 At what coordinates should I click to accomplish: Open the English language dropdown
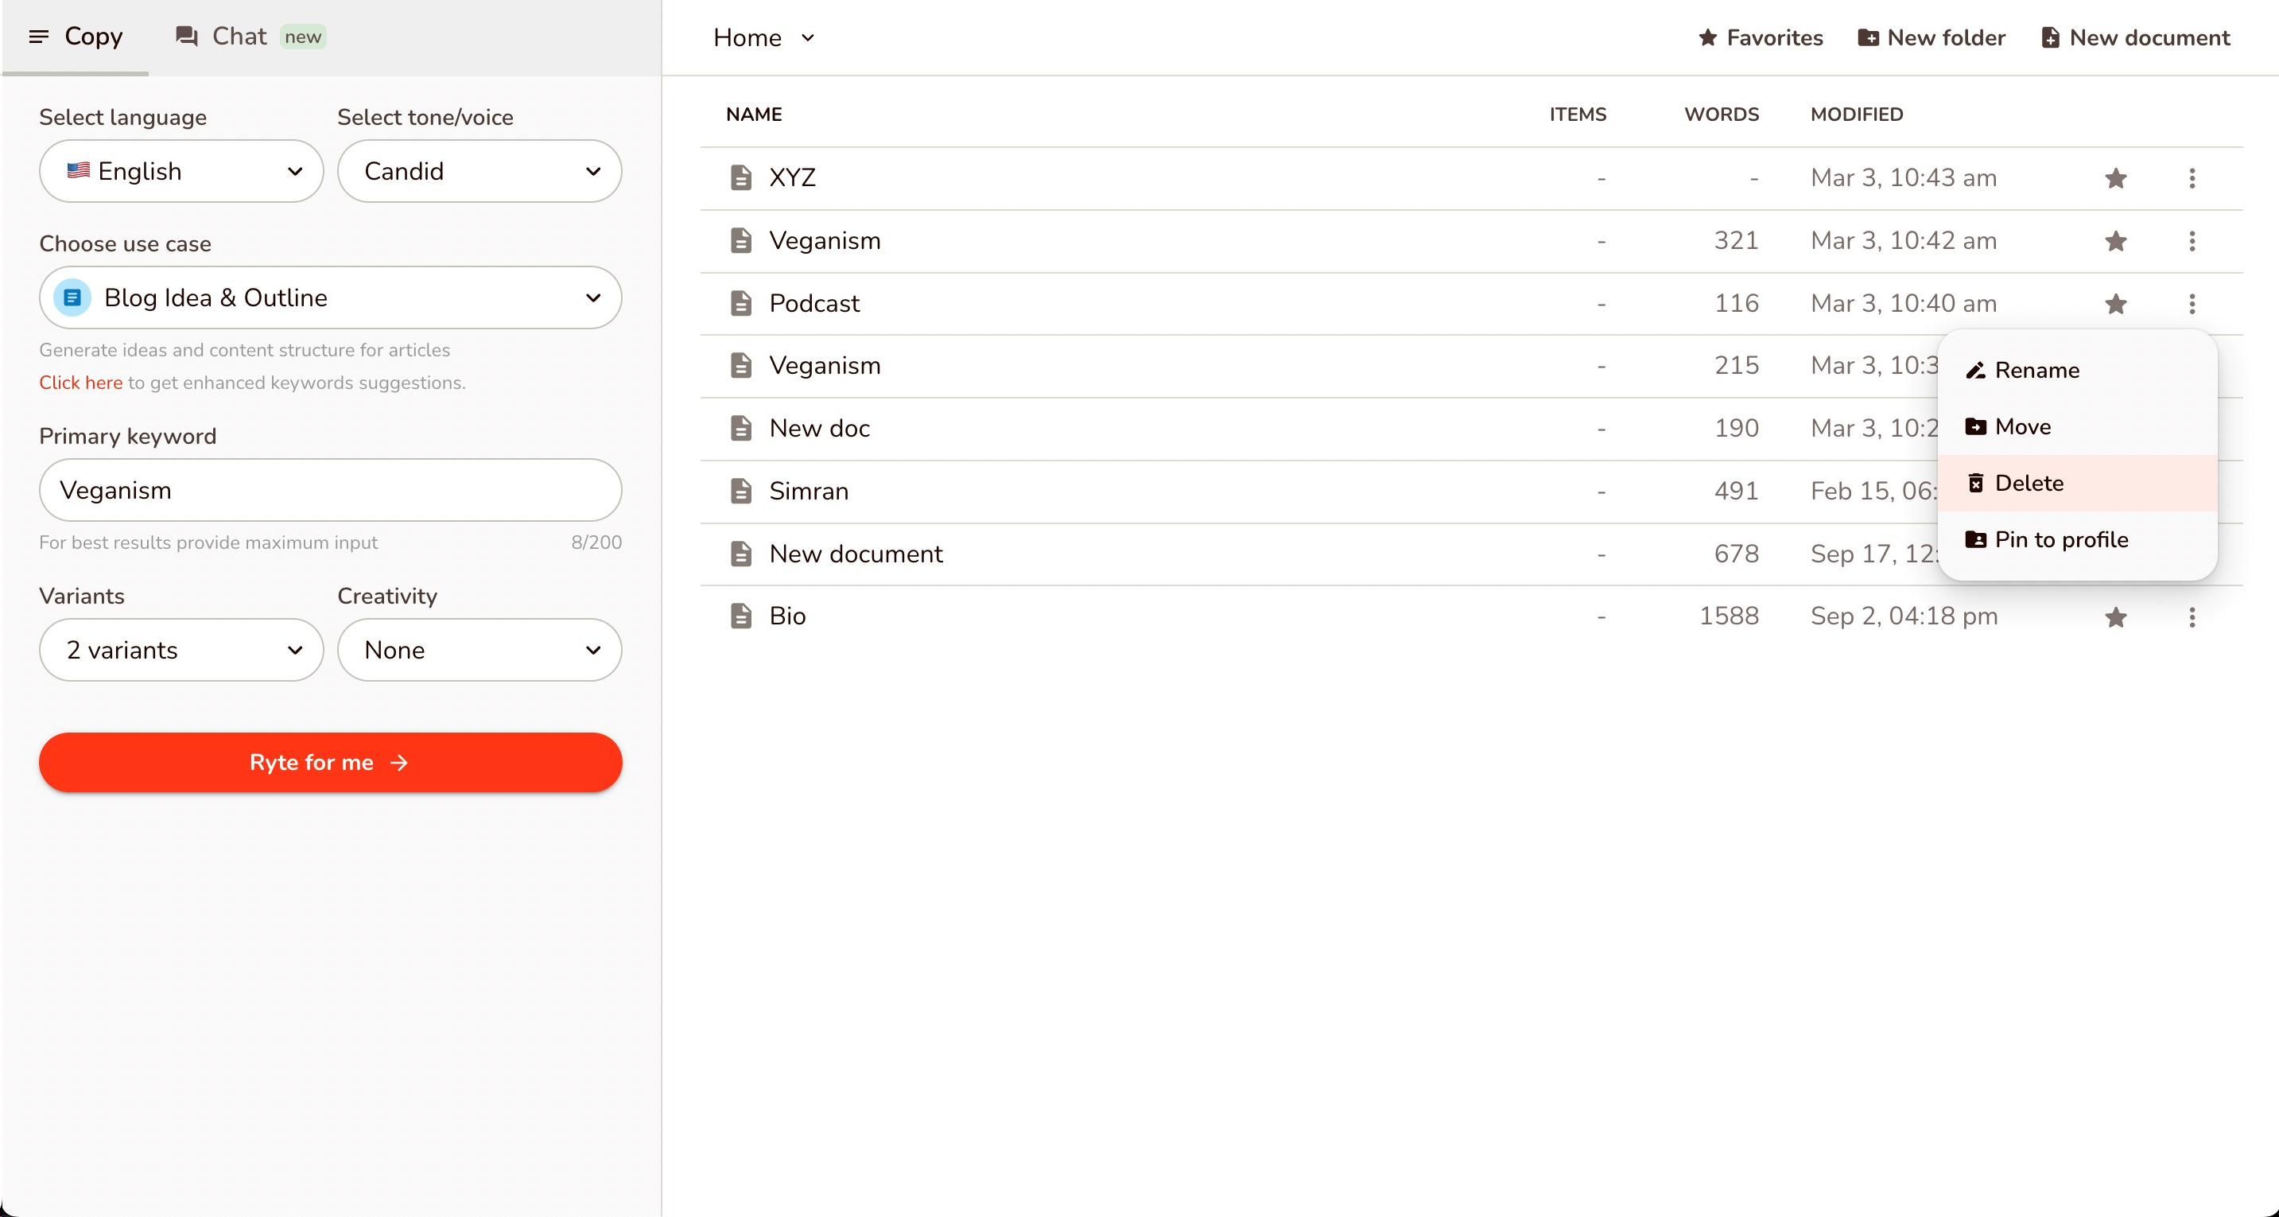pos(181,171)
